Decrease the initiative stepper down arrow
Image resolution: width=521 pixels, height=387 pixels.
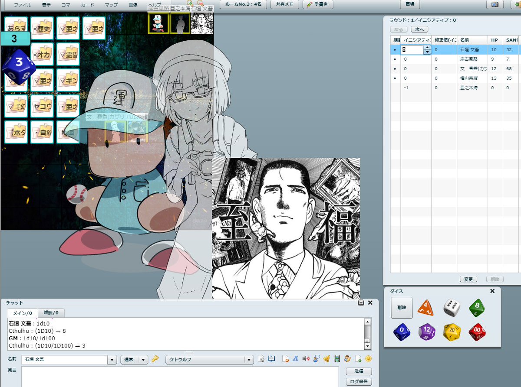coord(427,52)
